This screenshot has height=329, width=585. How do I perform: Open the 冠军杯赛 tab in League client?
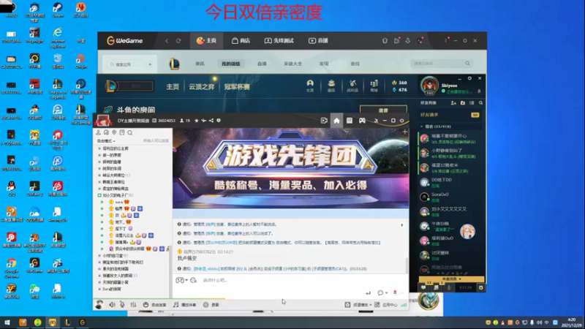point(237,86)
